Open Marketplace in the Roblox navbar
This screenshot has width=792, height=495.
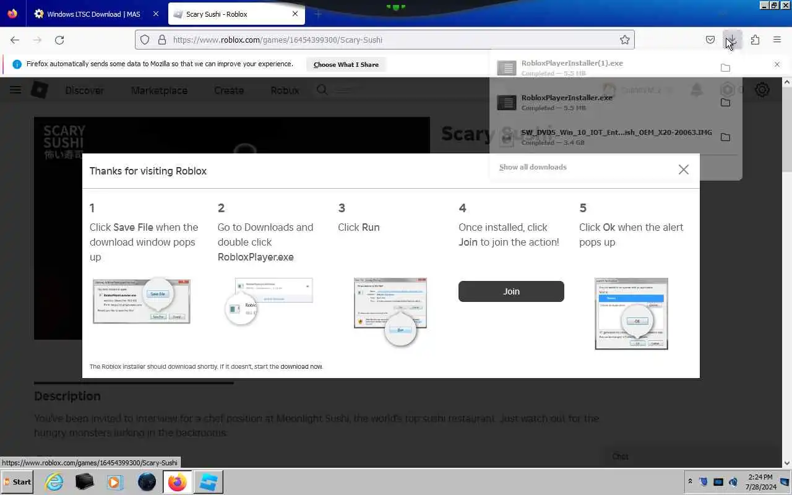point(159,90)
